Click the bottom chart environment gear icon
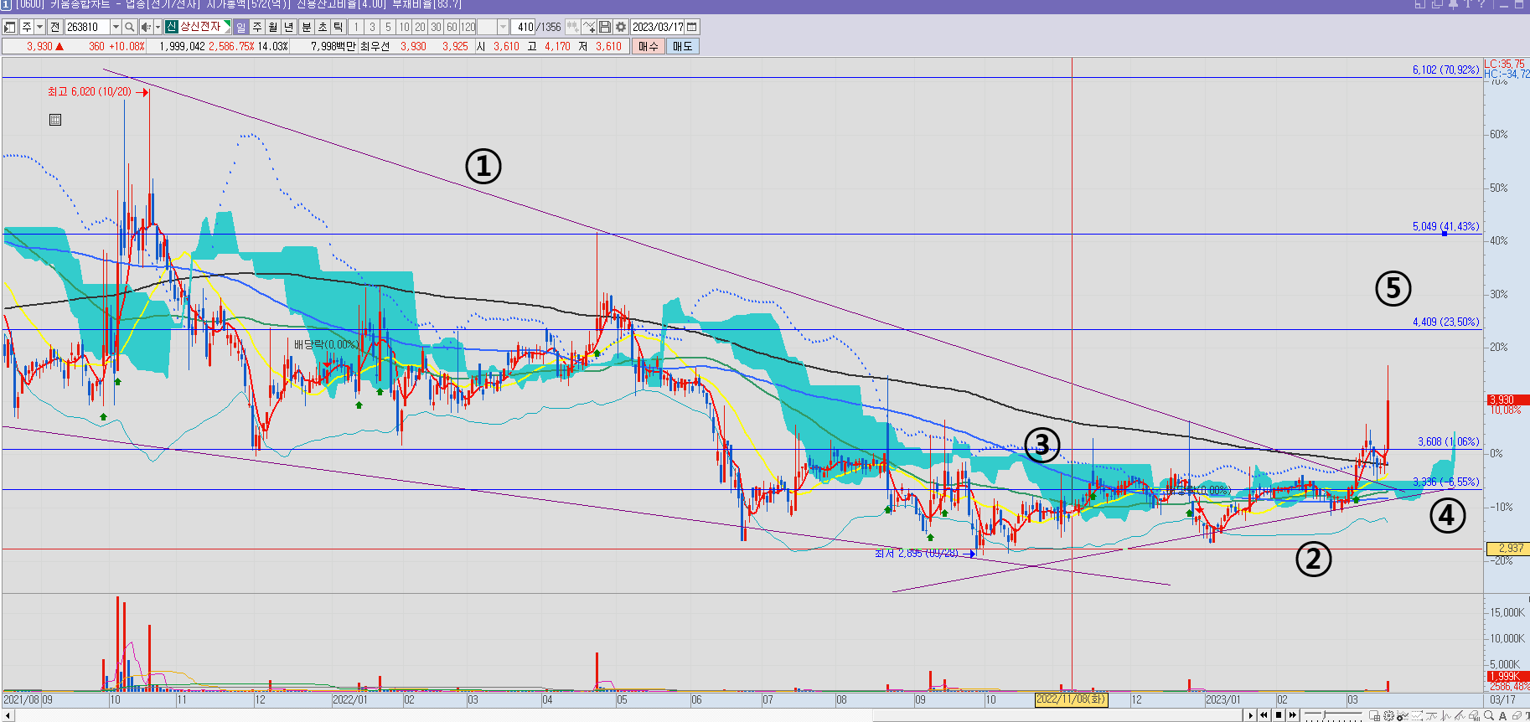This screenshot has width=1530, height=722. click(1389, 715)
